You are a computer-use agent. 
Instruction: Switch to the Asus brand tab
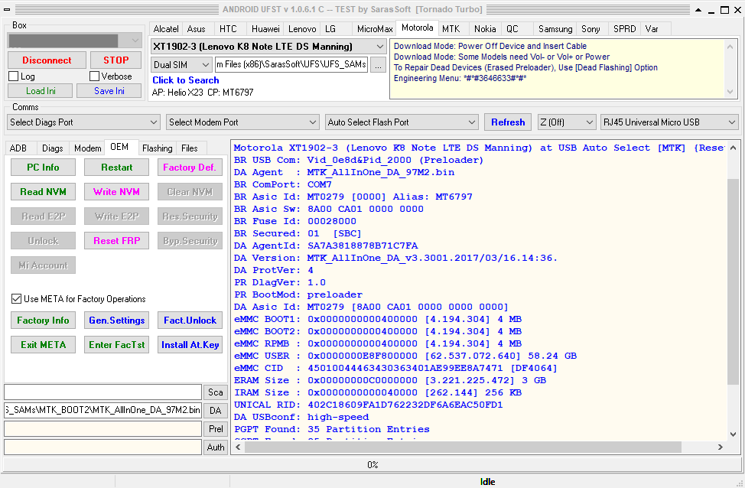pos(197,29)
